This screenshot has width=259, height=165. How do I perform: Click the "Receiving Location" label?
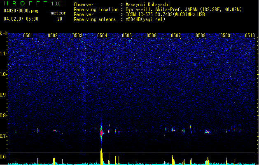96,9
